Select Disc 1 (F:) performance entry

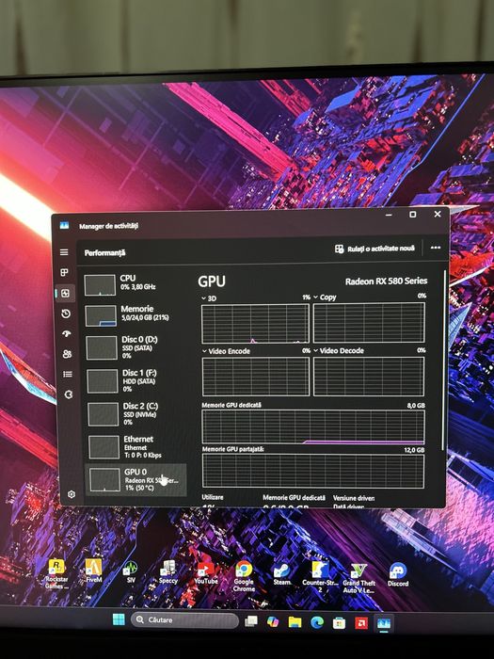click(135, 380)
